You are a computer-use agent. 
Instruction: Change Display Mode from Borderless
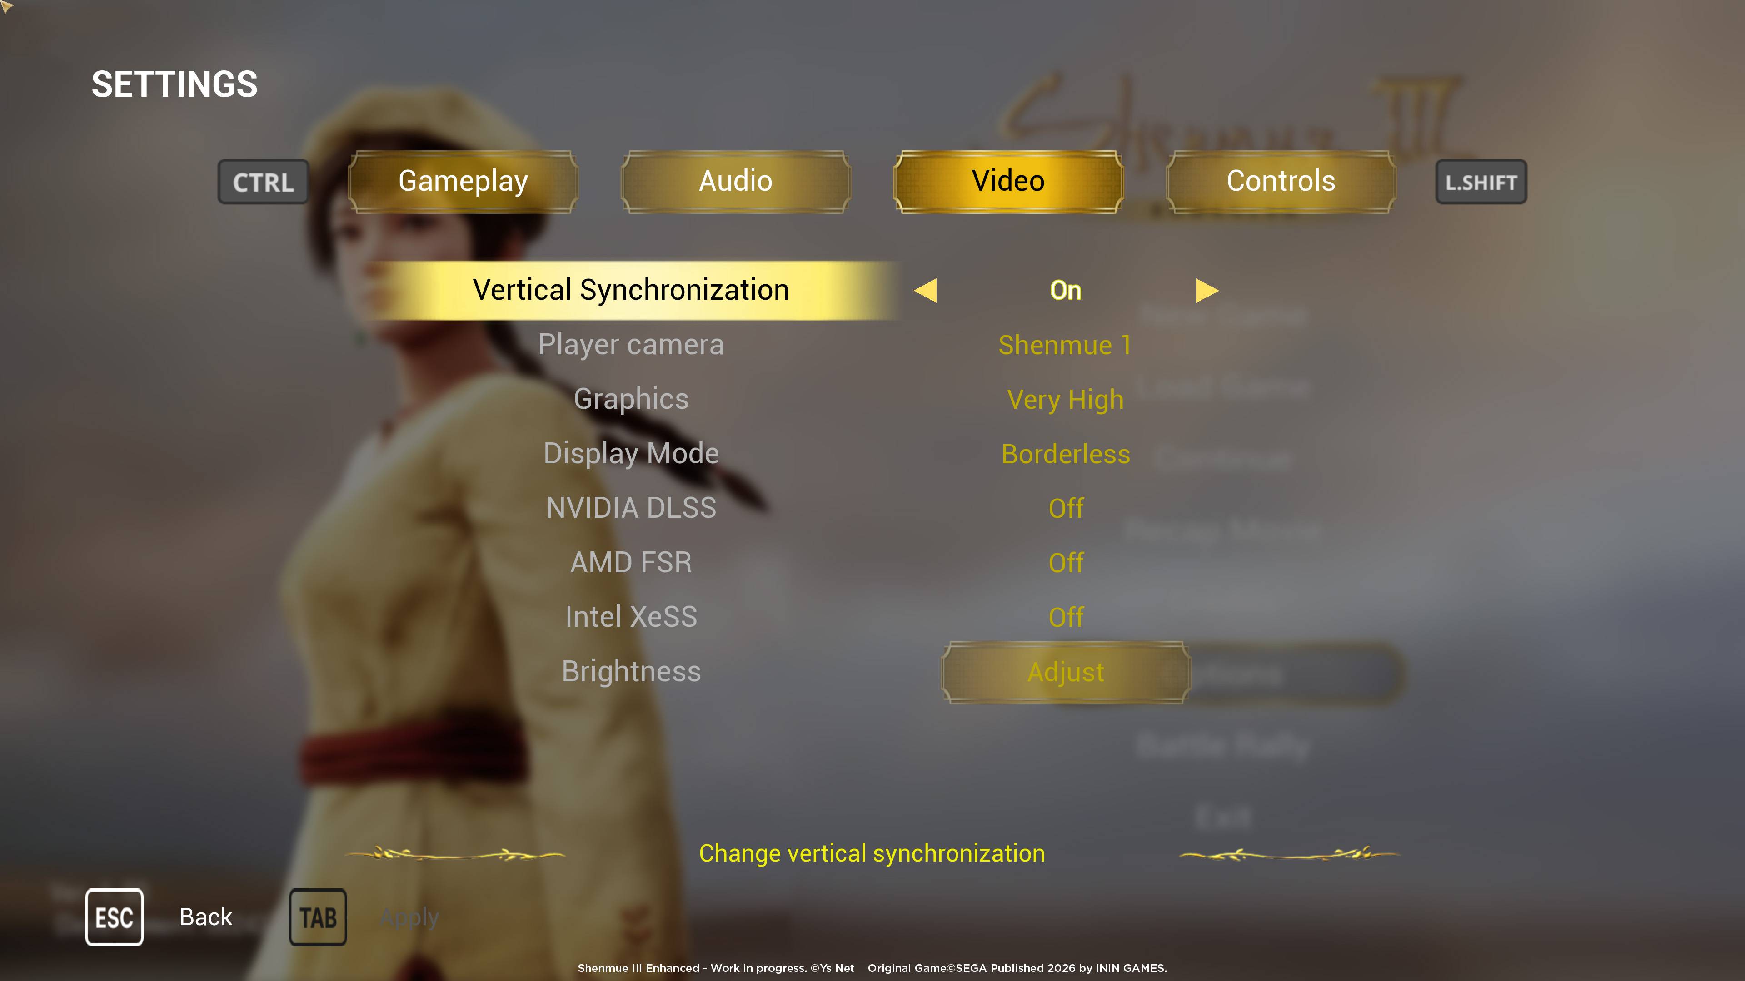coord(1065,454)
